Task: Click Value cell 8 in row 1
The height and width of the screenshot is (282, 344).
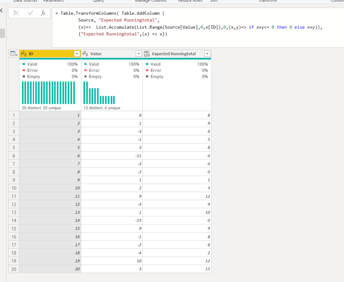Action: click(x=112, y=115)
